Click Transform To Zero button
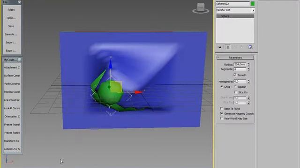The width and height of the screenshot is (300, 168). tap(12, 141)
